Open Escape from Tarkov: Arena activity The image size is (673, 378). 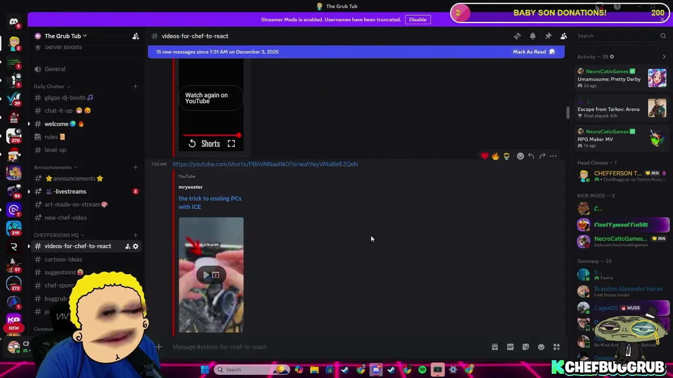[622, 109]
